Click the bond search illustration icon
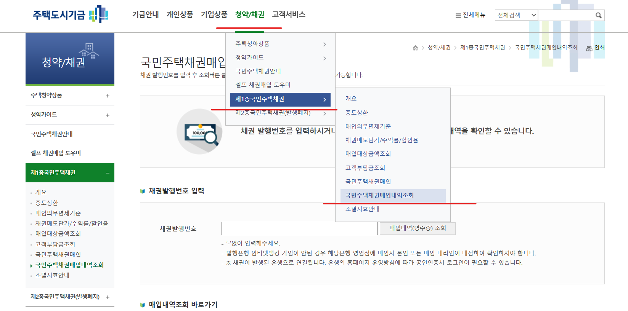Viewport: 628px width, 311px height. [x=200, y=132]
